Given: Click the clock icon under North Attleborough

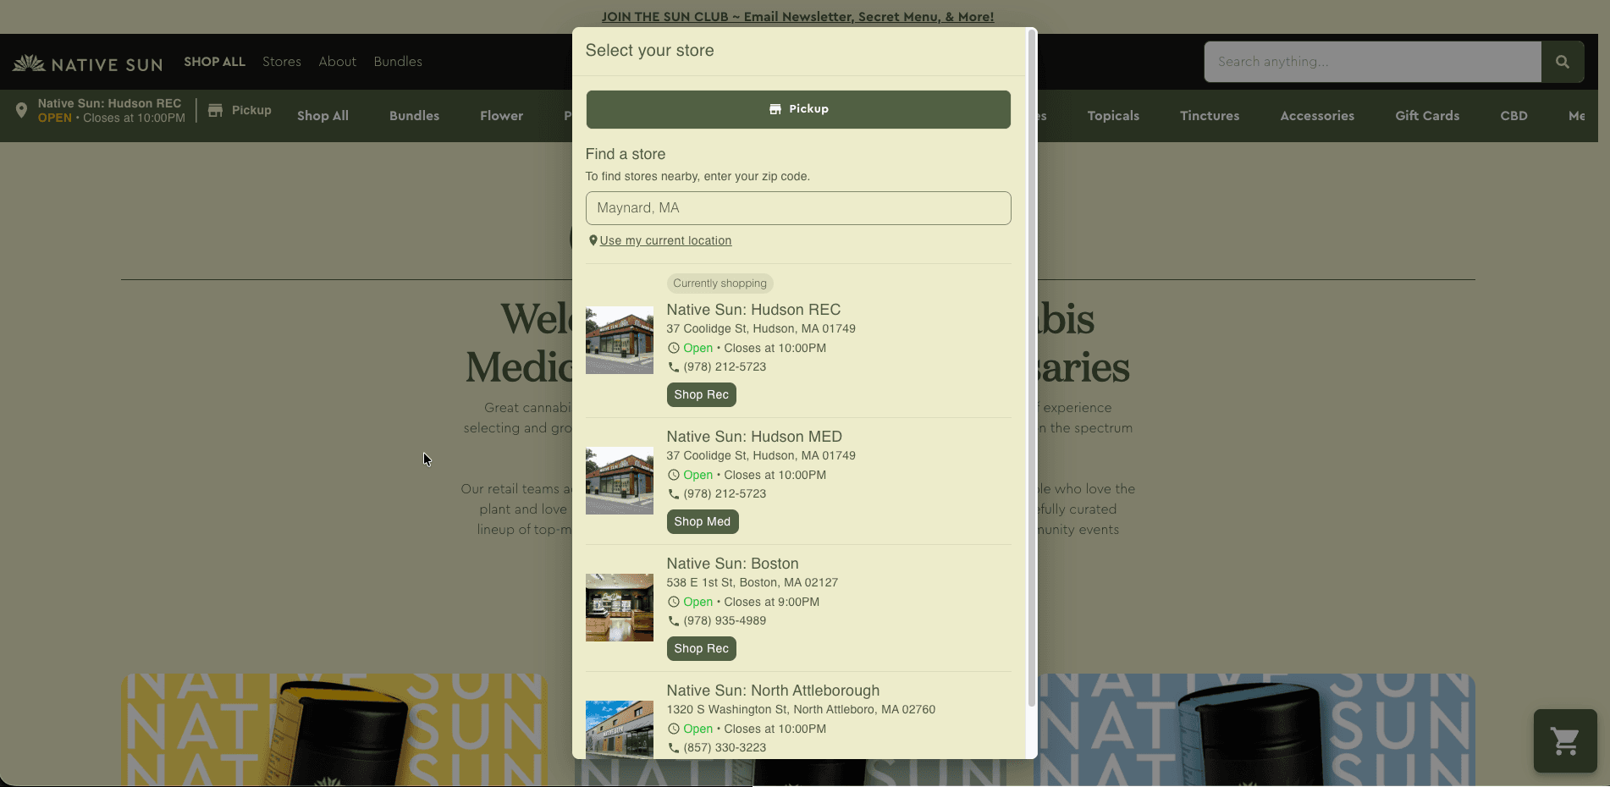Looking at the screenshot, I should [674, 729].
